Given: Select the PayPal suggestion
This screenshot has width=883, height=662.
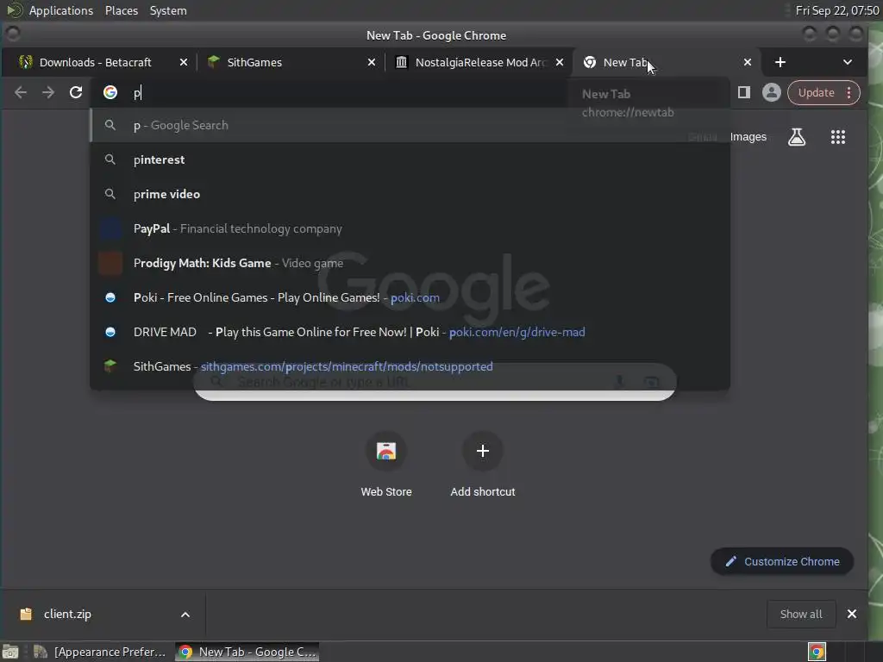Looking at the screenshot, I should pyautogui.click(x=410, y=228).
